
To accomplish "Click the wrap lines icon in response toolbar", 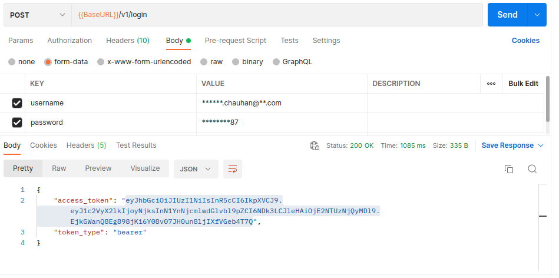I will point(233,169).
